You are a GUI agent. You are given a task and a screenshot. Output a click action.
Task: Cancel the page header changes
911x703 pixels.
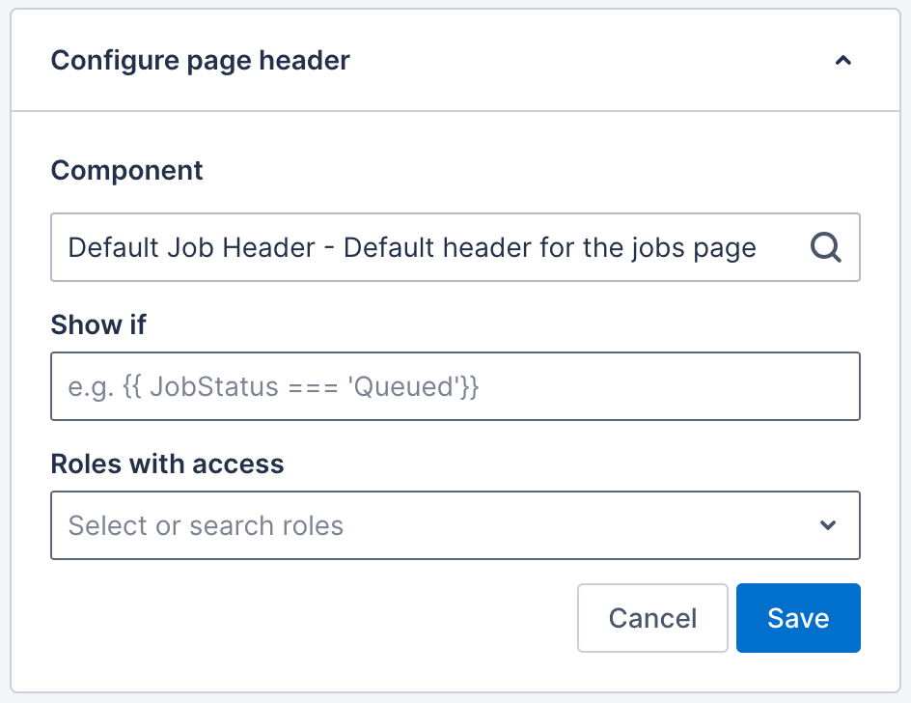(x=652, y=618)
